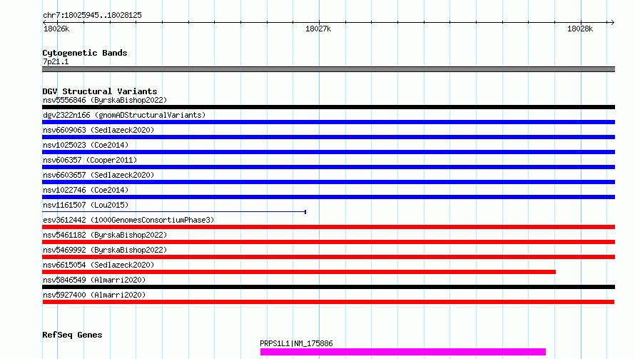Screen dimensions: 635x359
Task: Click the nsv6603657 (Sedlazeck2020) label
Action: pyautogui.click(x=98, y=175)
